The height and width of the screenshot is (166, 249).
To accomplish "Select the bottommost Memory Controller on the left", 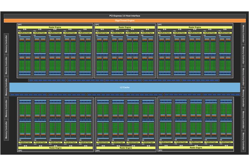I will tap(6, 130).
